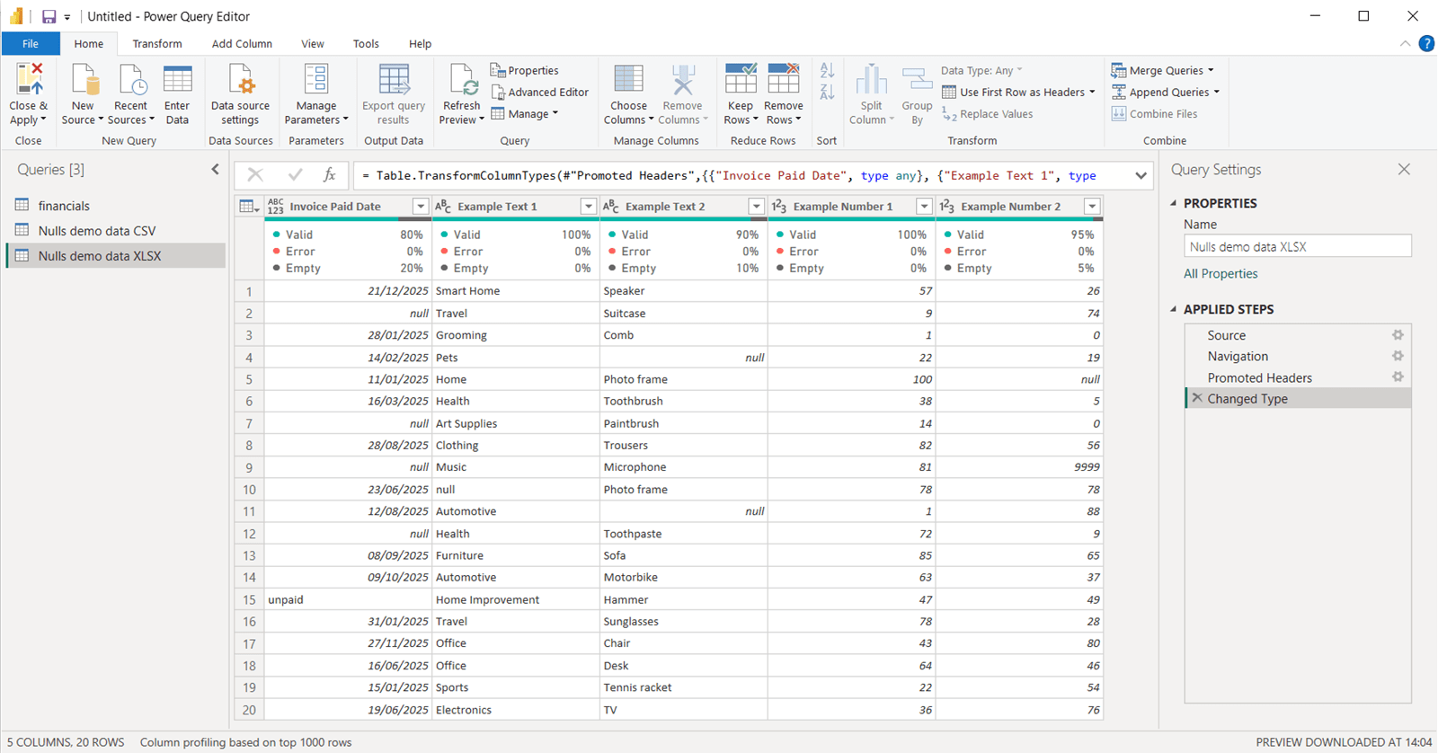The image size is (1438, 753).
Task: Open the New Source icon
Action: [x=84, y=80]
